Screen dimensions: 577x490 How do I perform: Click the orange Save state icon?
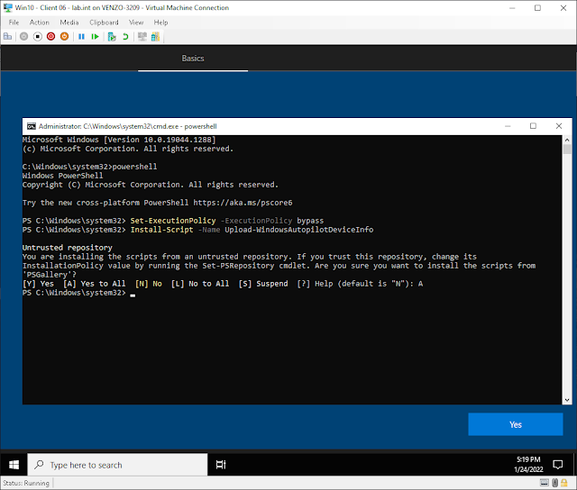64,36
